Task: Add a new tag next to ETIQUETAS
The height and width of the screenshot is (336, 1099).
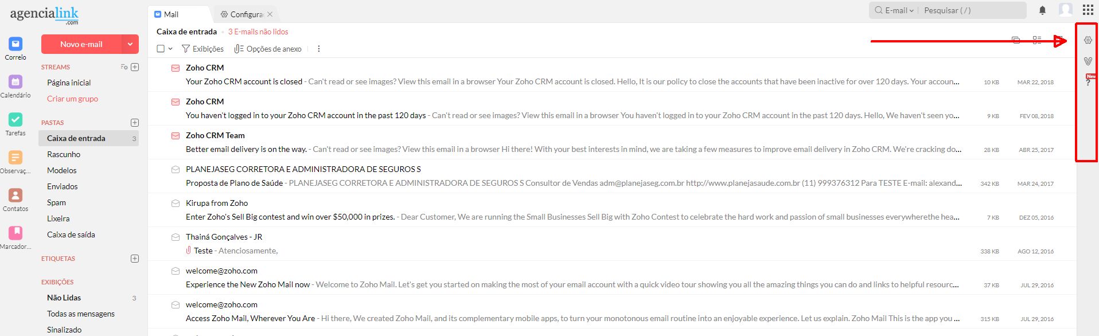Action: point(135,259)
